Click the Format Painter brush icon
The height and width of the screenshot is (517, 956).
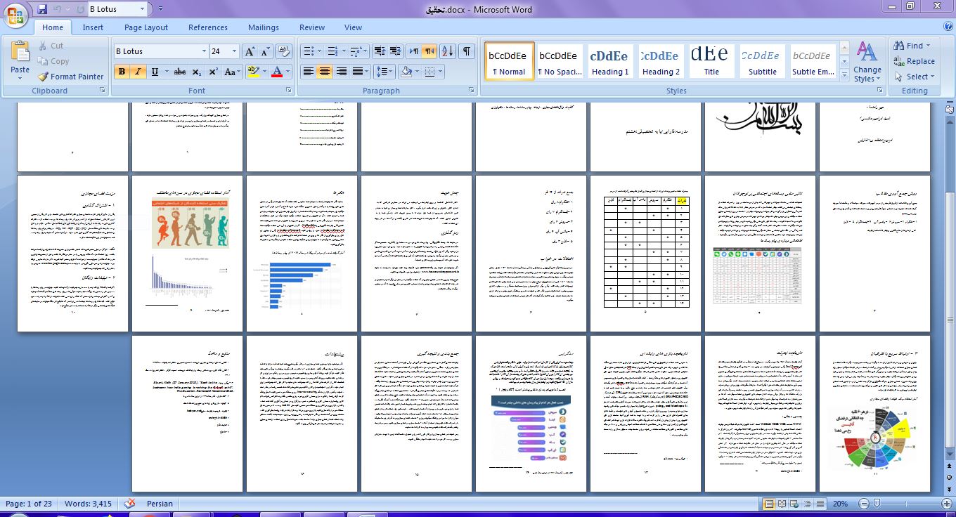44,77
